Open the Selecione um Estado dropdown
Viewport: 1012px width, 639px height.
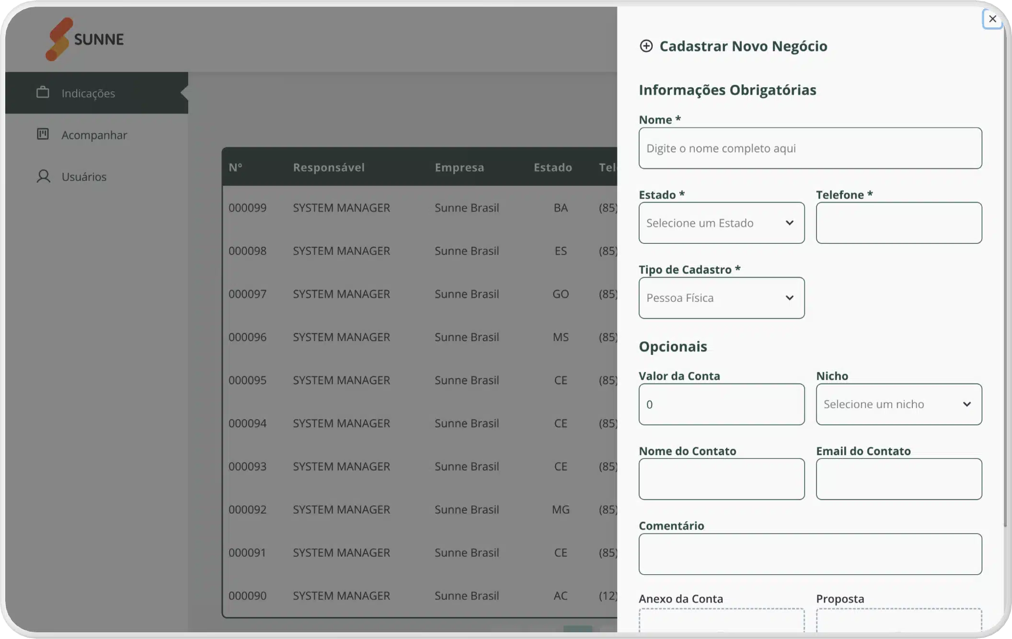coord(722,223)
